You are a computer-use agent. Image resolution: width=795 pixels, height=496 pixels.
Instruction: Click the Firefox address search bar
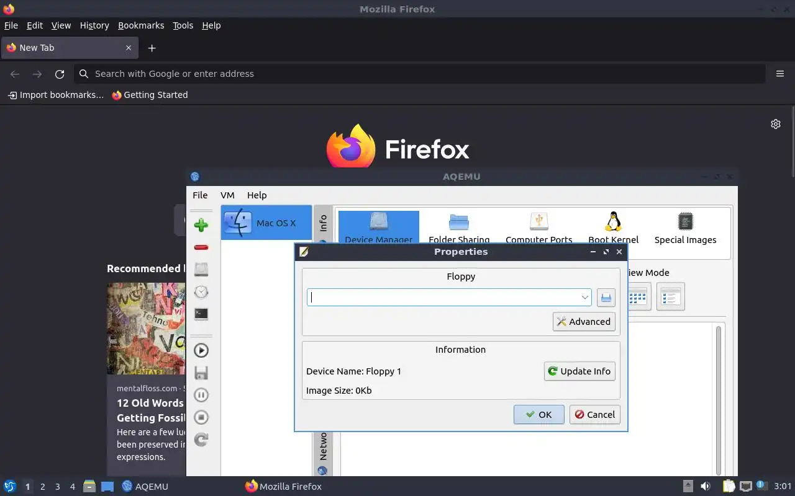pos(420,74)
